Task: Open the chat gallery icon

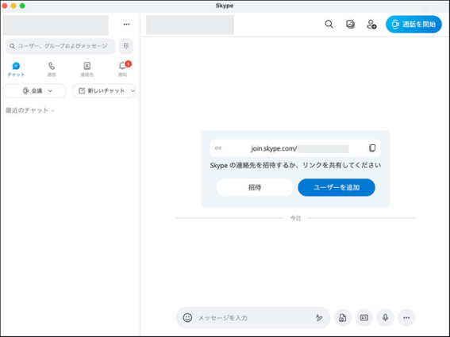Action: point(350,25)
